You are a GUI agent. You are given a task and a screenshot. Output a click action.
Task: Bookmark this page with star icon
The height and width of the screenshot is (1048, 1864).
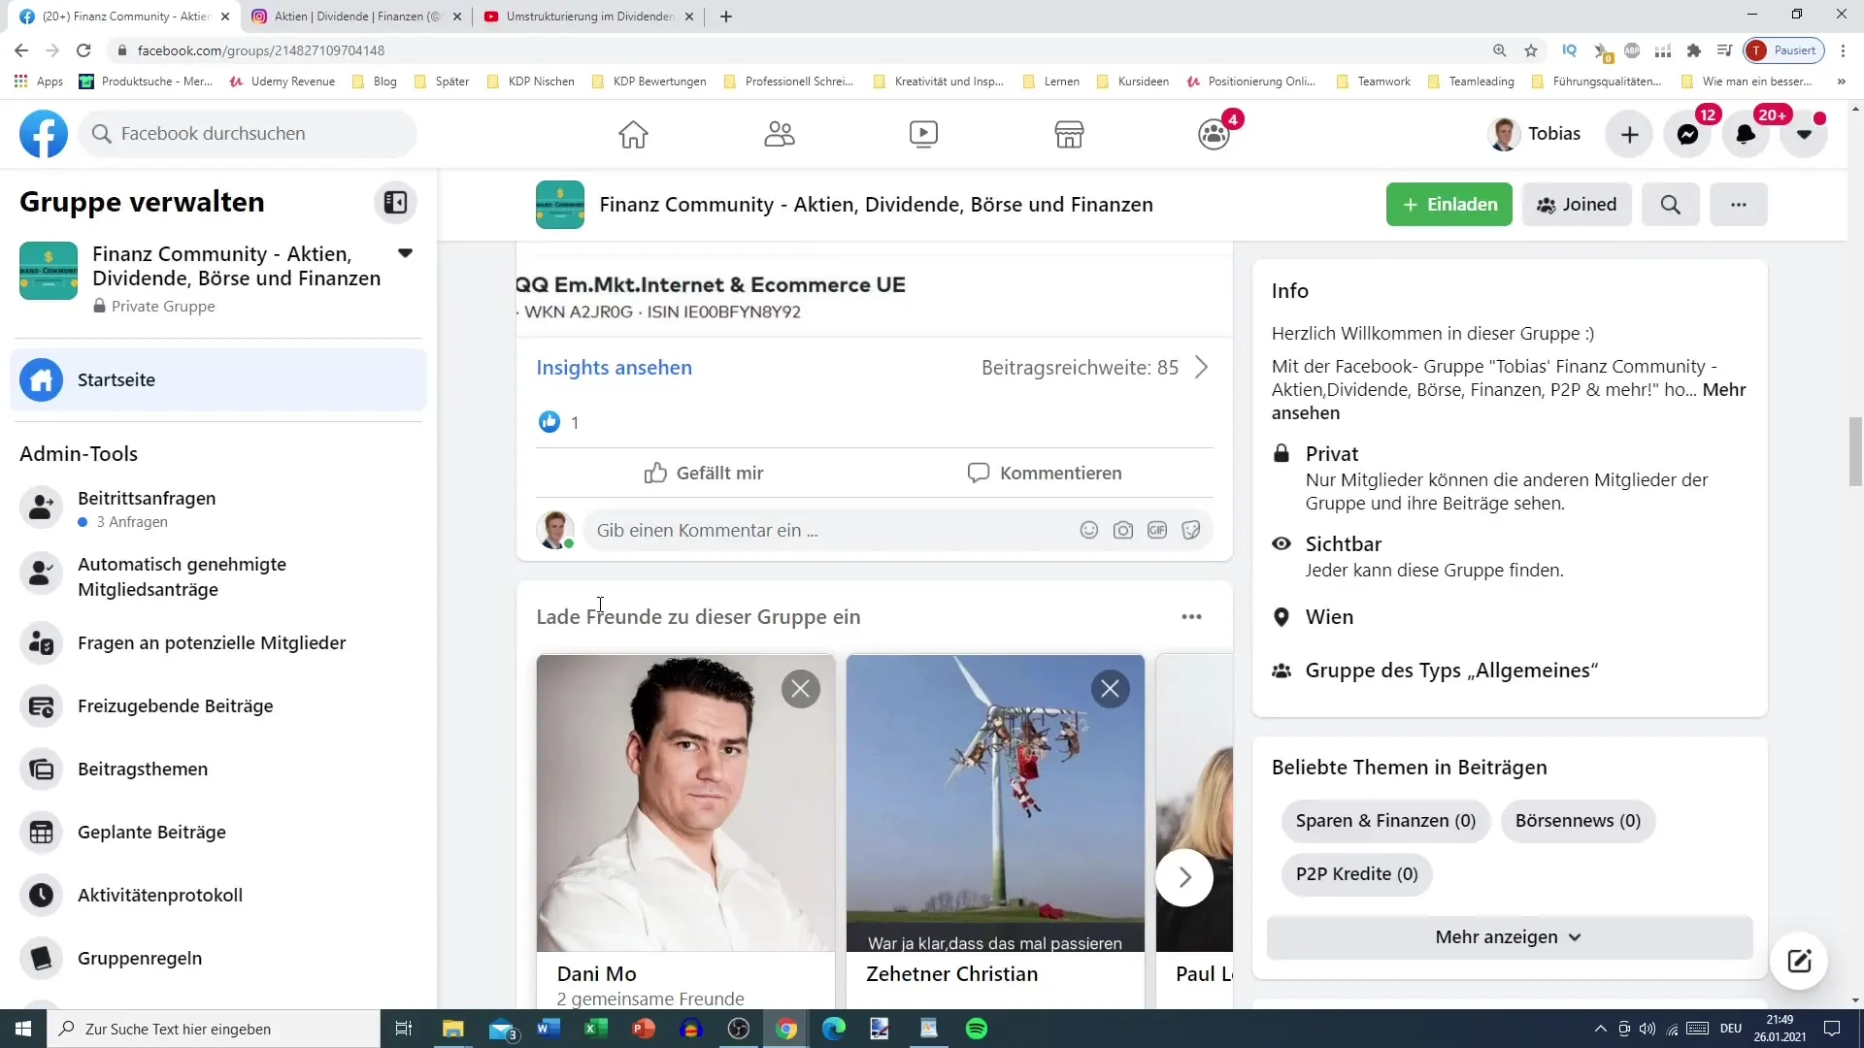[1531, 50]
